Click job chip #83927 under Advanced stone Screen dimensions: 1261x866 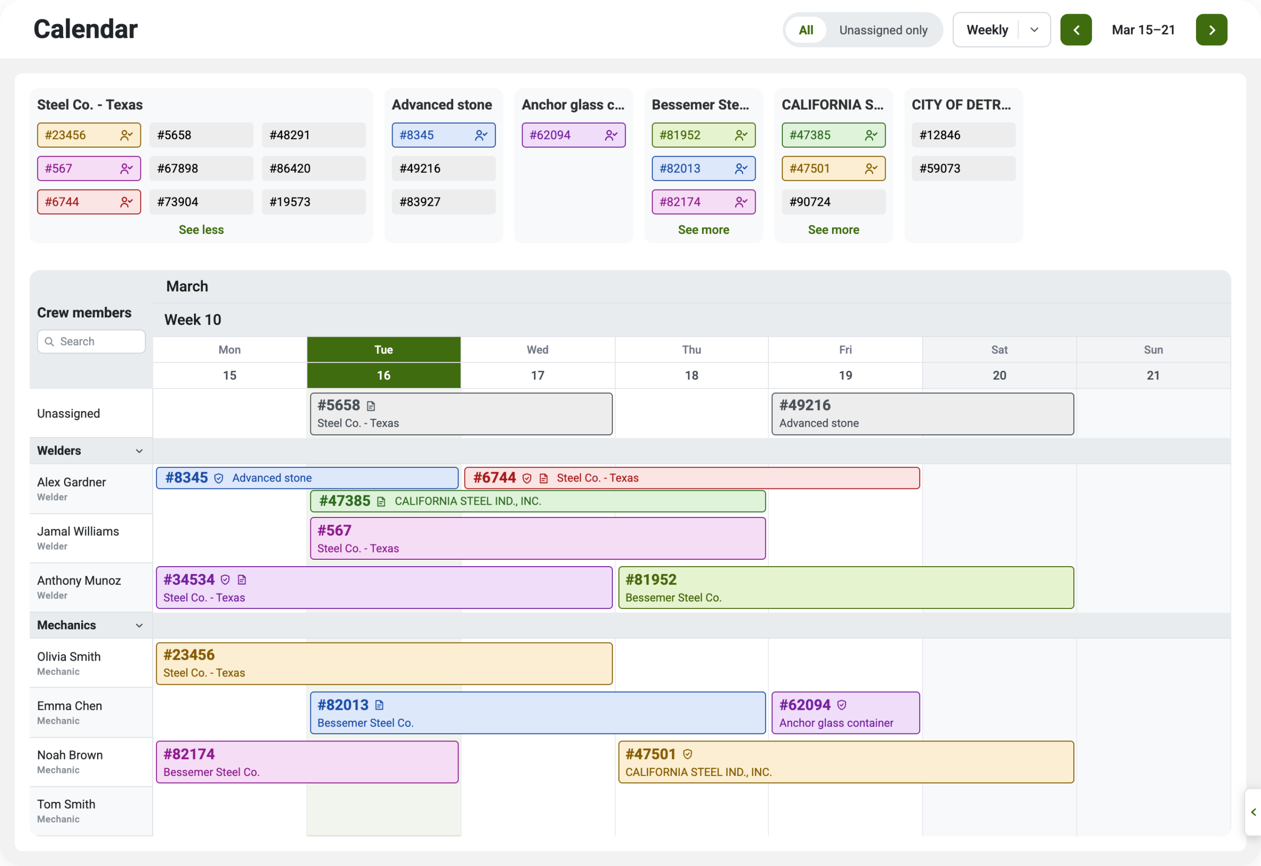(x=443, y=202)
